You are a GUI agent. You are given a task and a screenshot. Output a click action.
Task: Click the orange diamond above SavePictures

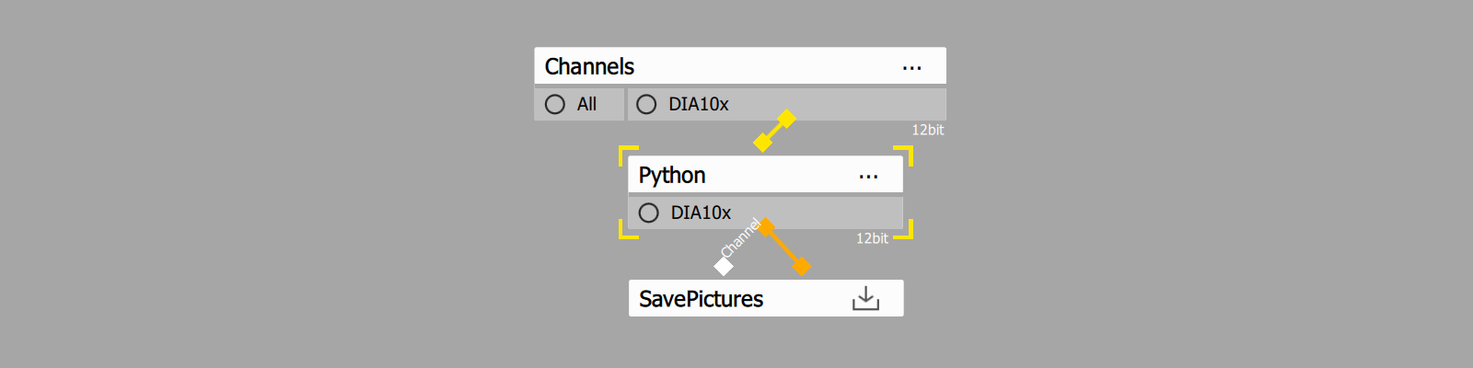[x=802, y=266]
